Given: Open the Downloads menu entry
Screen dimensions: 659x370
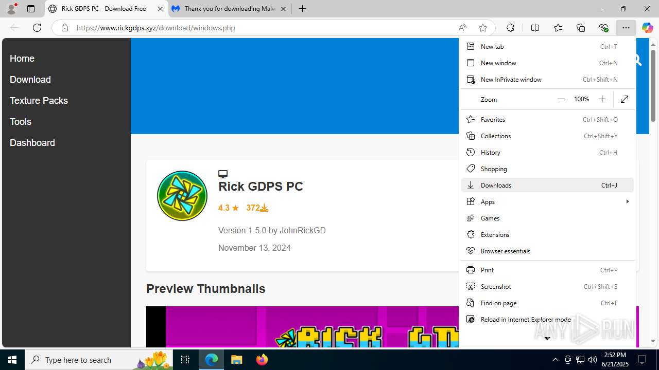Looking at the screenshot, I should click(547, 185).
